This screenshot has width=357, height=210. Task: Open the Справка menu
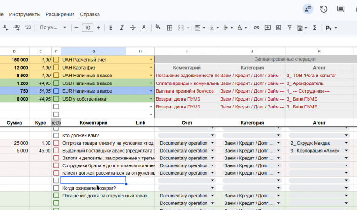coord(90,14)
